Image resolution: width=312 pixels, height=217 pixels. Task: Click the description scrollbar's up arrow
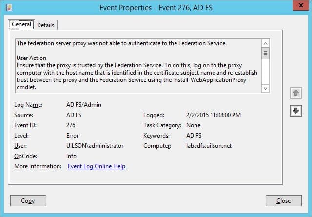265,43
